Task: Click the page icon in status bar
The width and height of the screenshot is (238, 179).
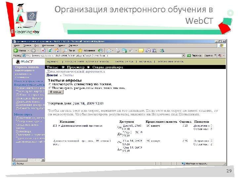Action: pos(14,164)
